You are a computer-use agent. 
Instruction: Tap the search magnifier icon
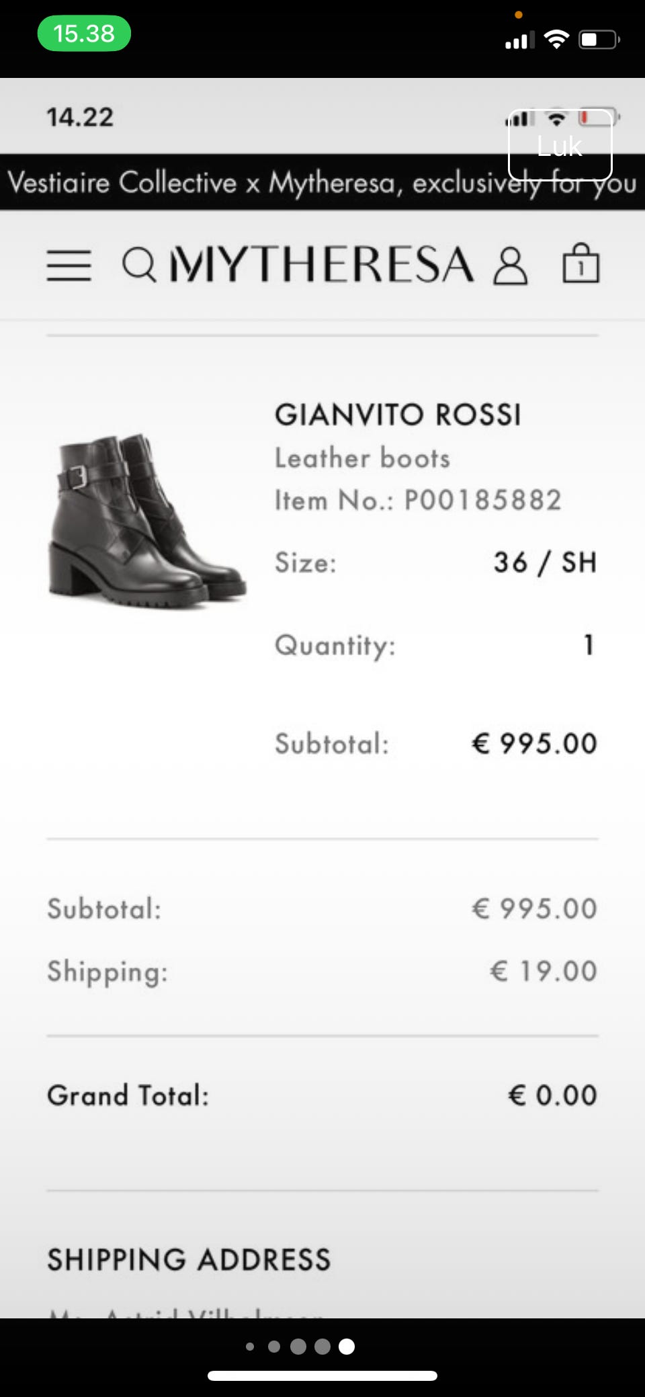pos(139,265)
